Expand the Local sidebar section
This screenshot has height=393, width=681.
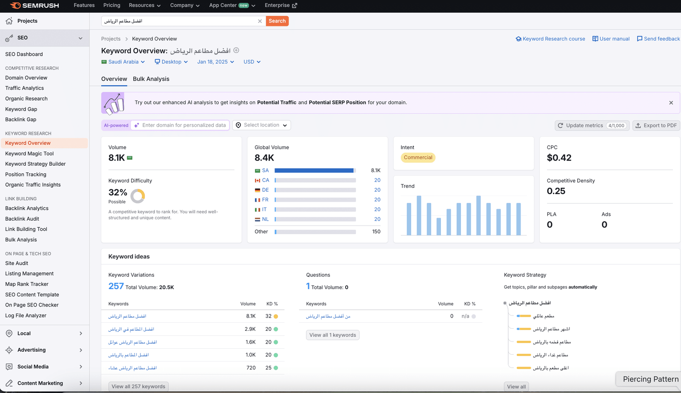click(80, 333)
